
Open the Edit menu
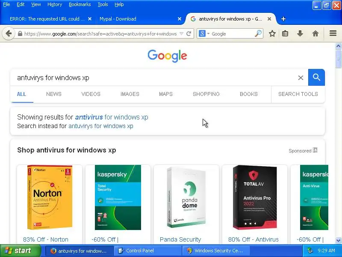pyautogui.click(x=21, y=4)
